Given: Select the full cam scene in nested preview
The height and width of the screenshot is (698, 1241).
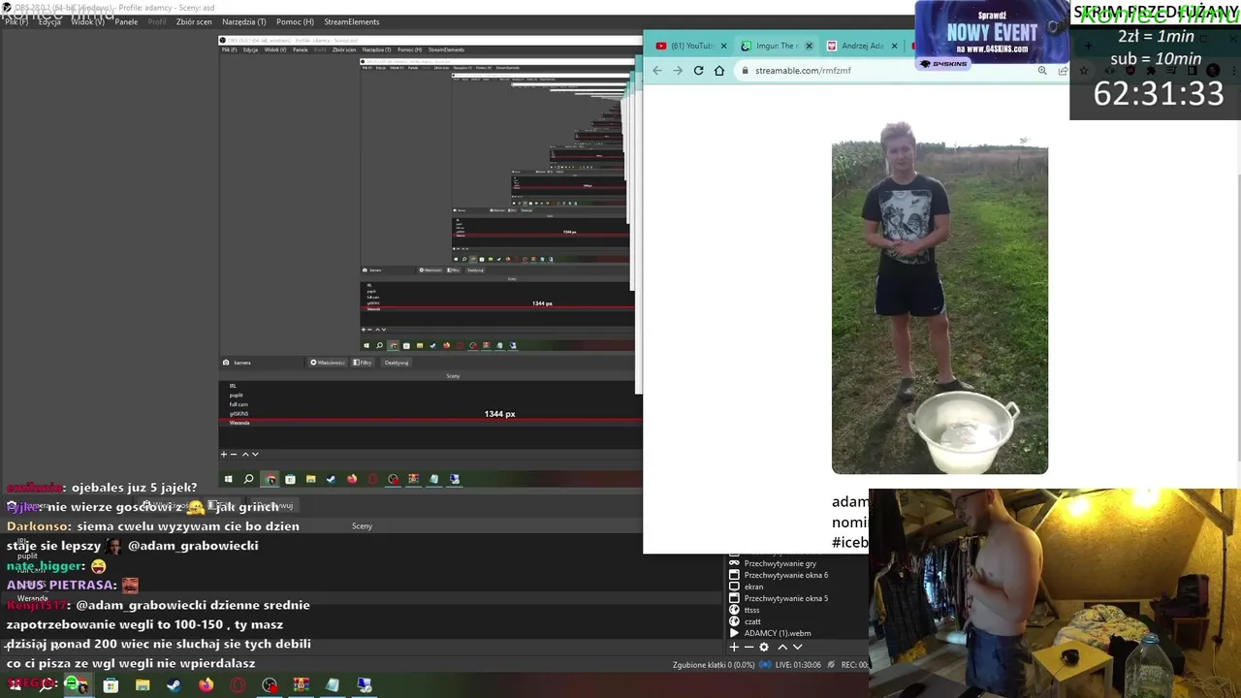Looking at the screenshot, I should 238,404.
